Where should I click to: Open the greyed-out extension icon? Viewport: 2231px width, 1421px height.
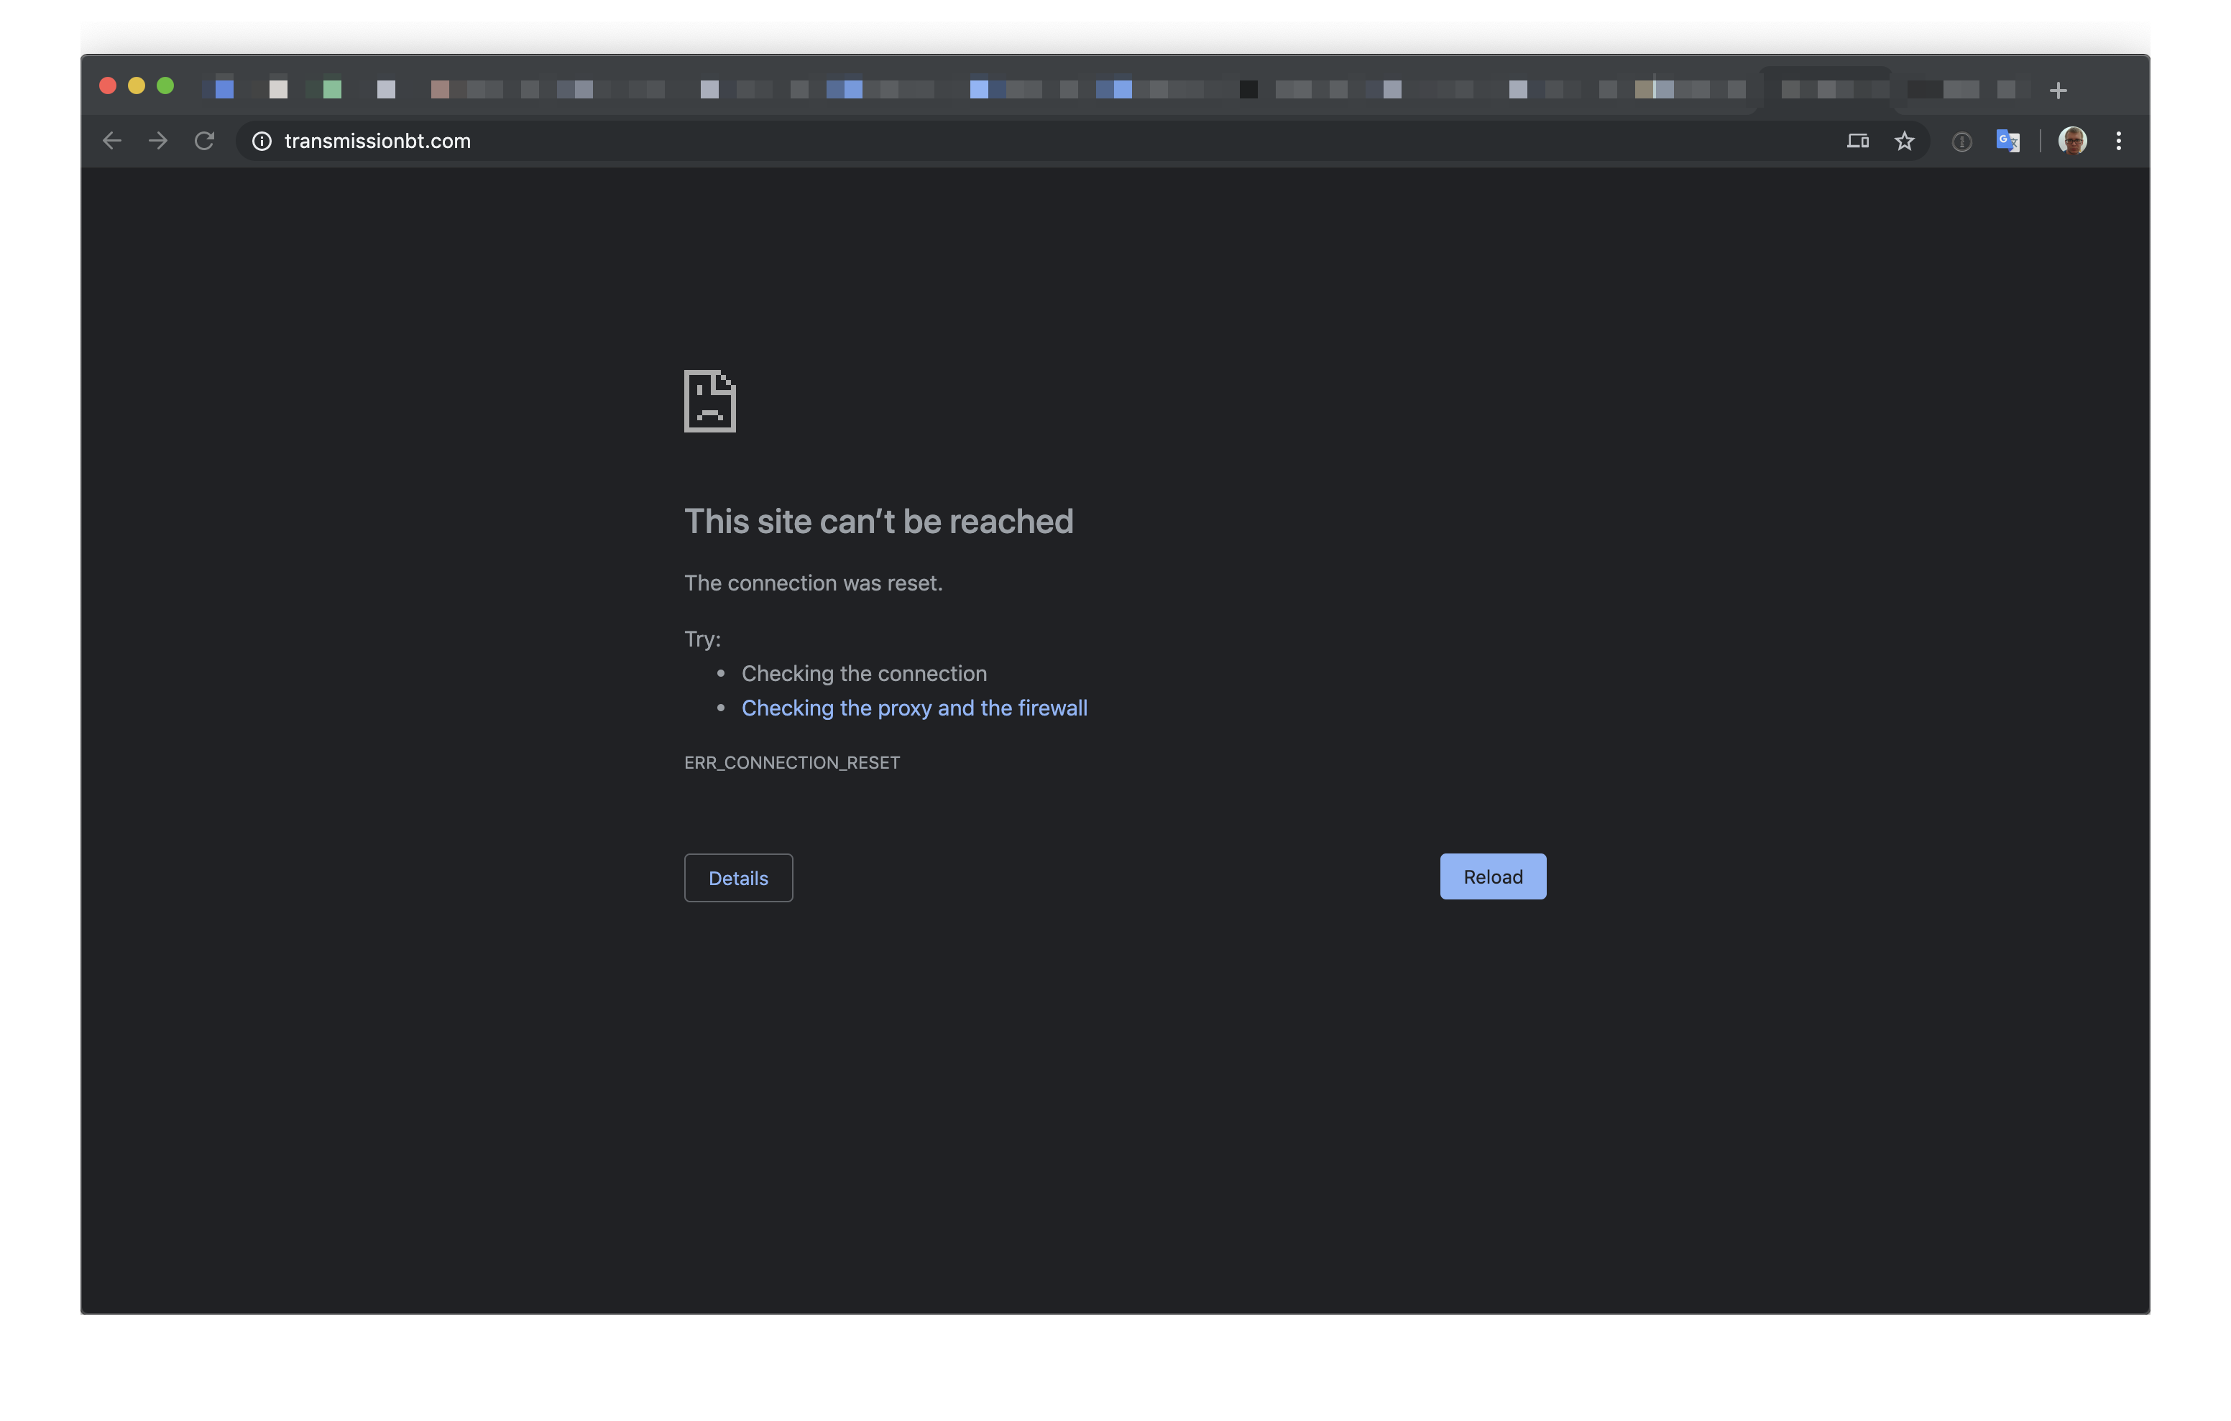(x=1961, y=142)
